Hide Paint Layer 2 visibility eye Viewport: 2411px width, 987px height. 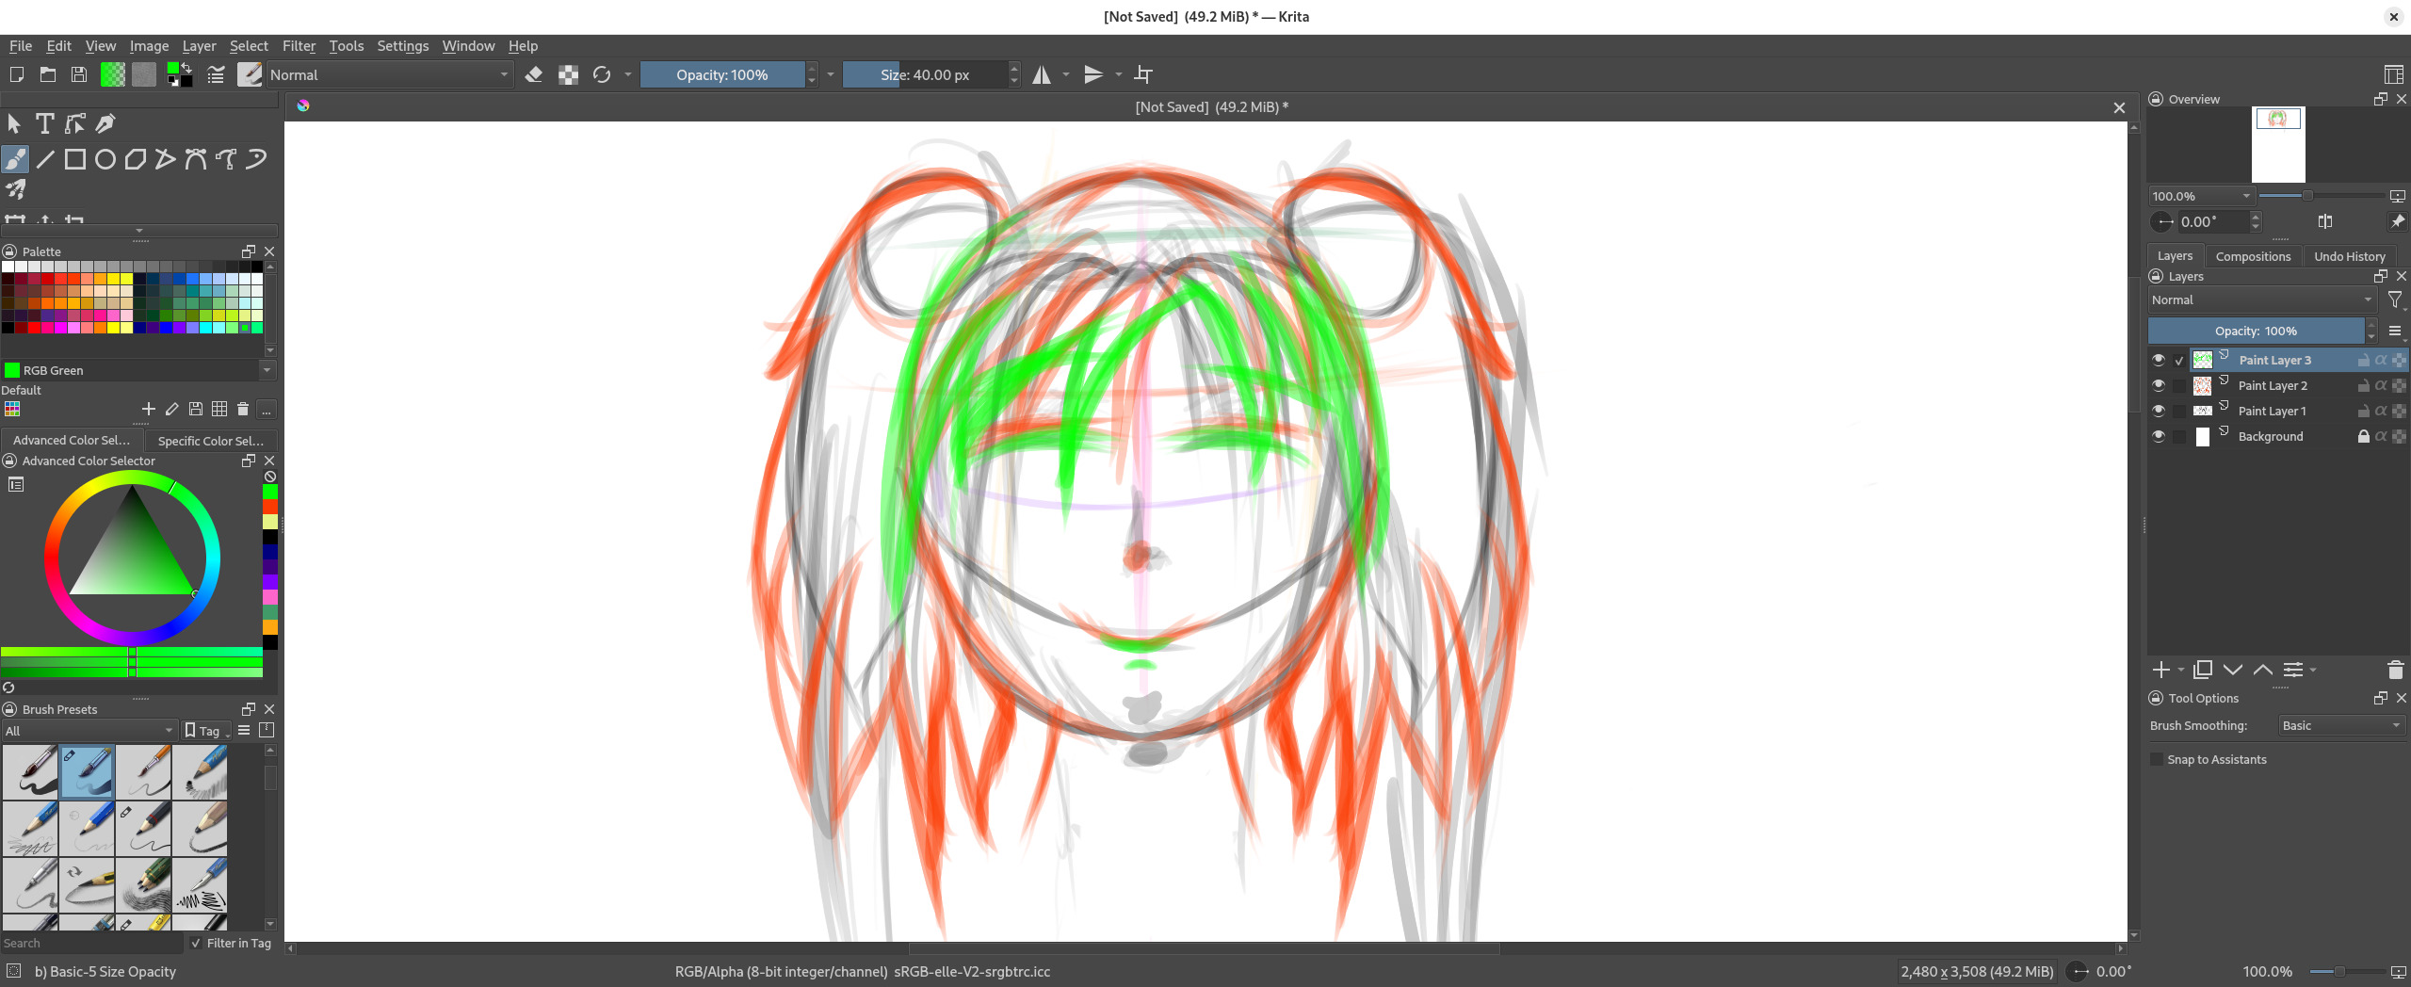[2159, 385]
